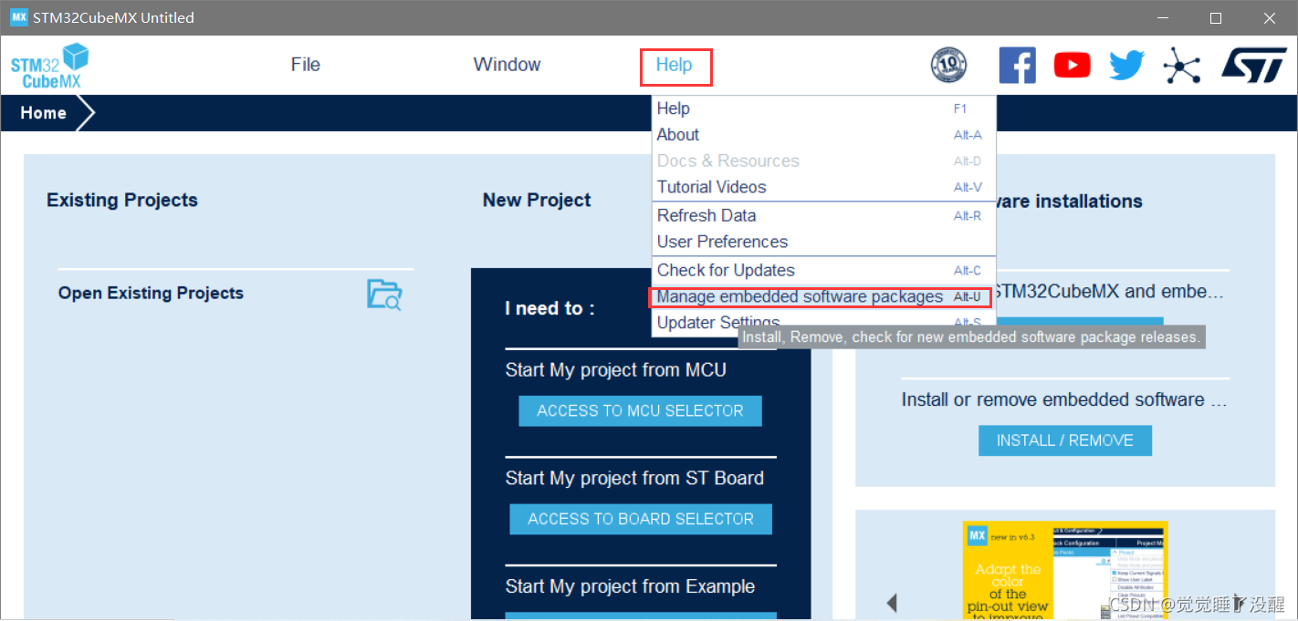This screenshot has height=621, width=1298.
Task: Show previous slide with left arrow
Action: point(892,602)
